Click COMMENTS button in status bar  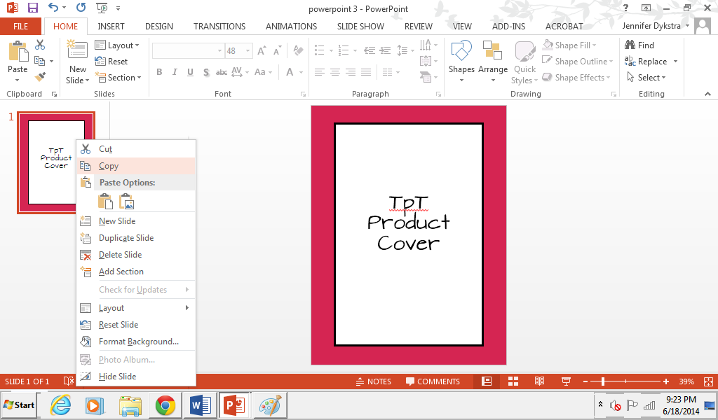(433, 381)
